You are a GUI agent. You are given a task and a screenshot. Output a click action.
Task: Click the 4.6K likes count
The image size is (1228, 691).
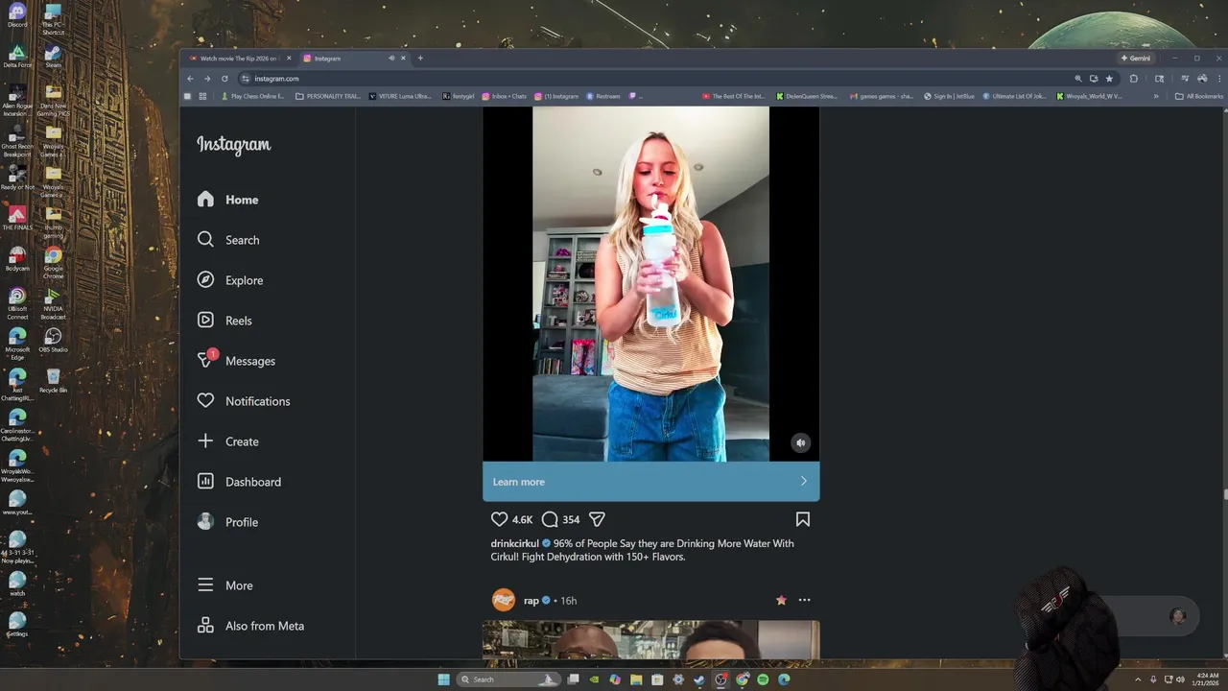522,519
